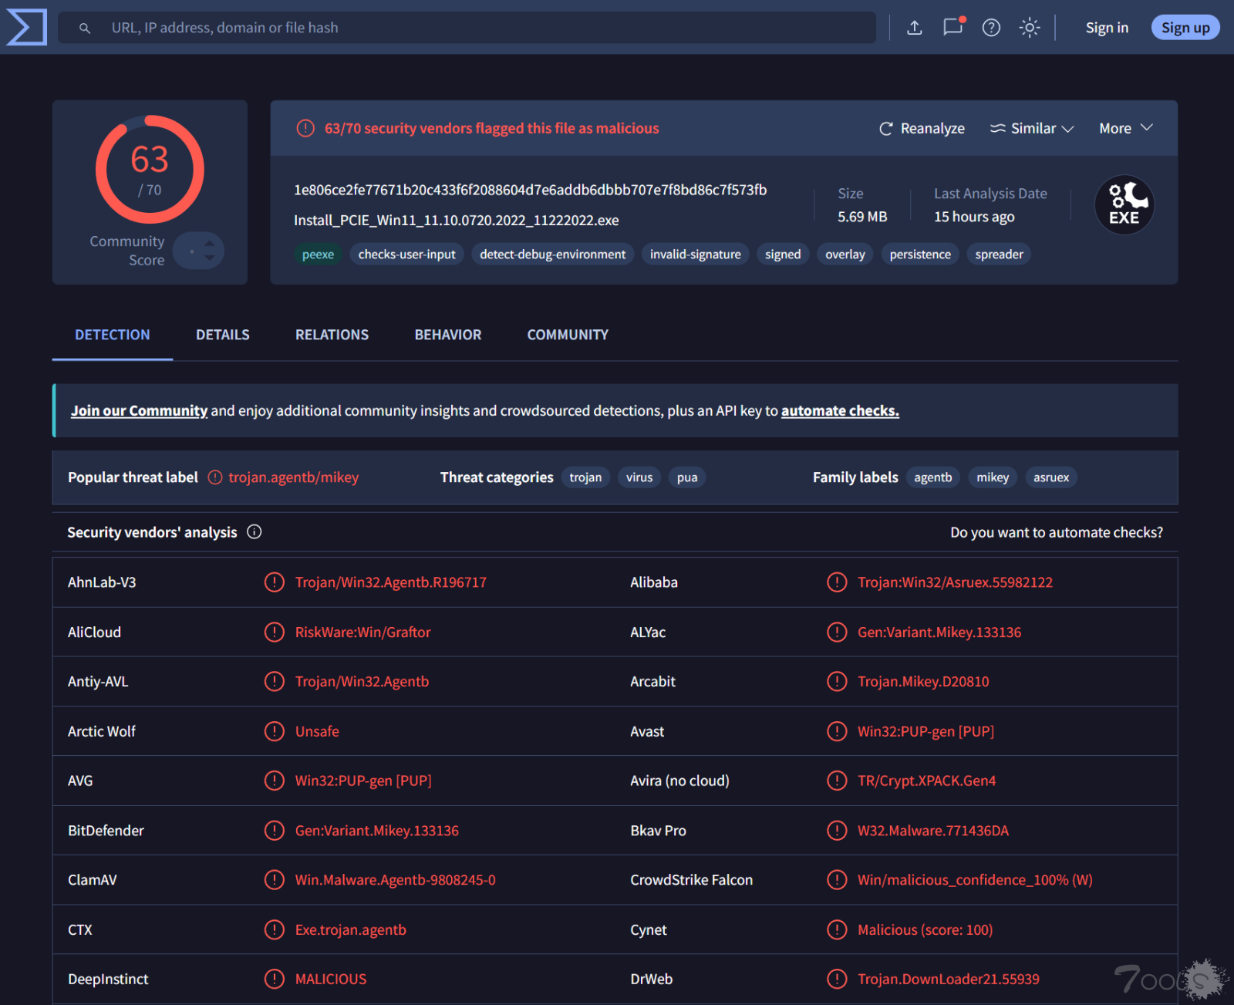Follow the Join our Community link
The image size is (1234, 1005).
[140, 410]
